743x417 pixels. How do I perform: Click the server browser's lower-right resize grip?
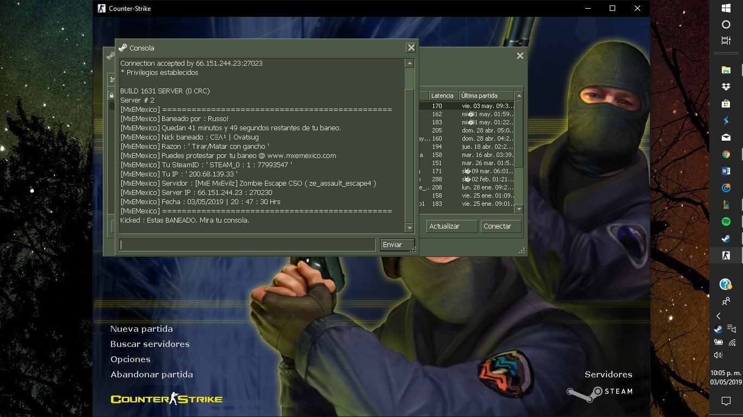pyautogui.click(x=522, y=251)
